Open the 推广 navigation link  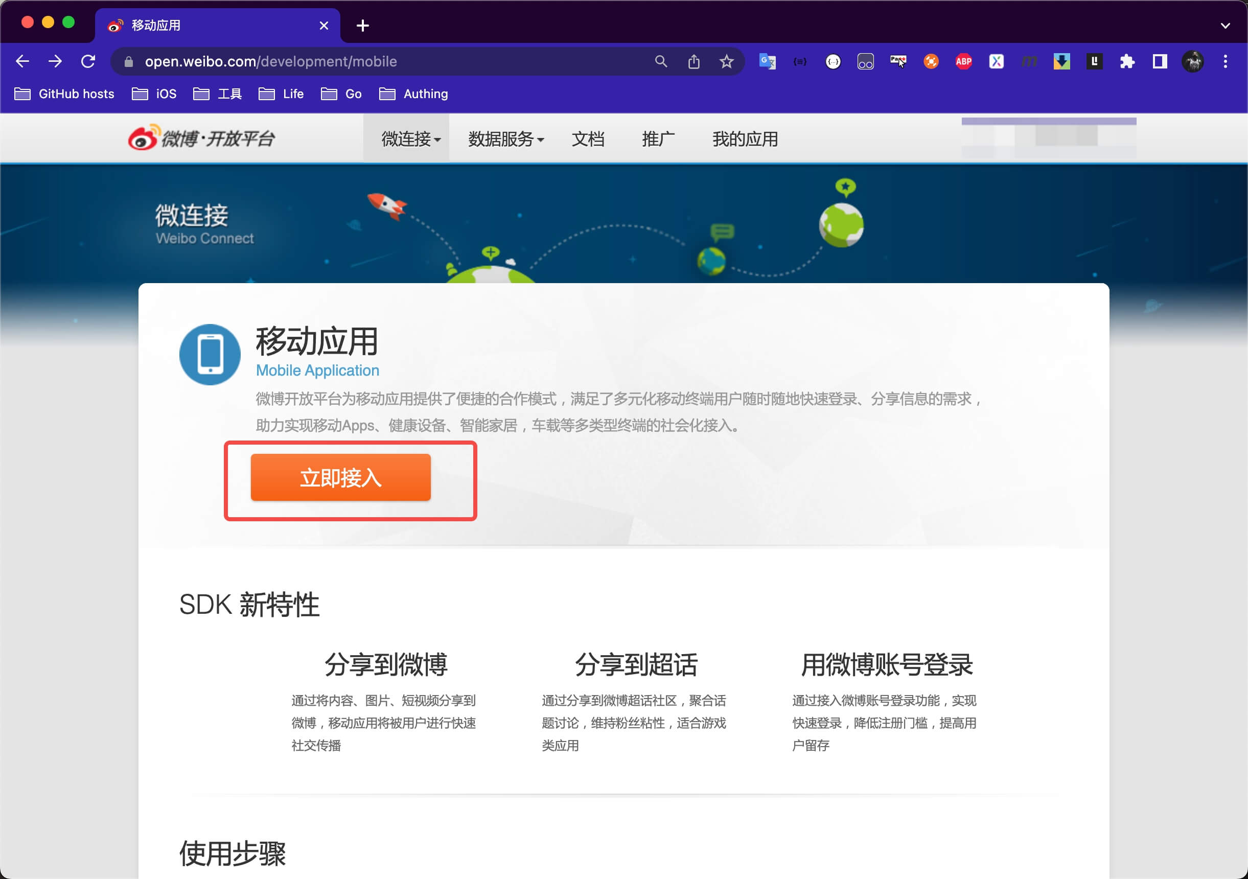pos(658,139)
